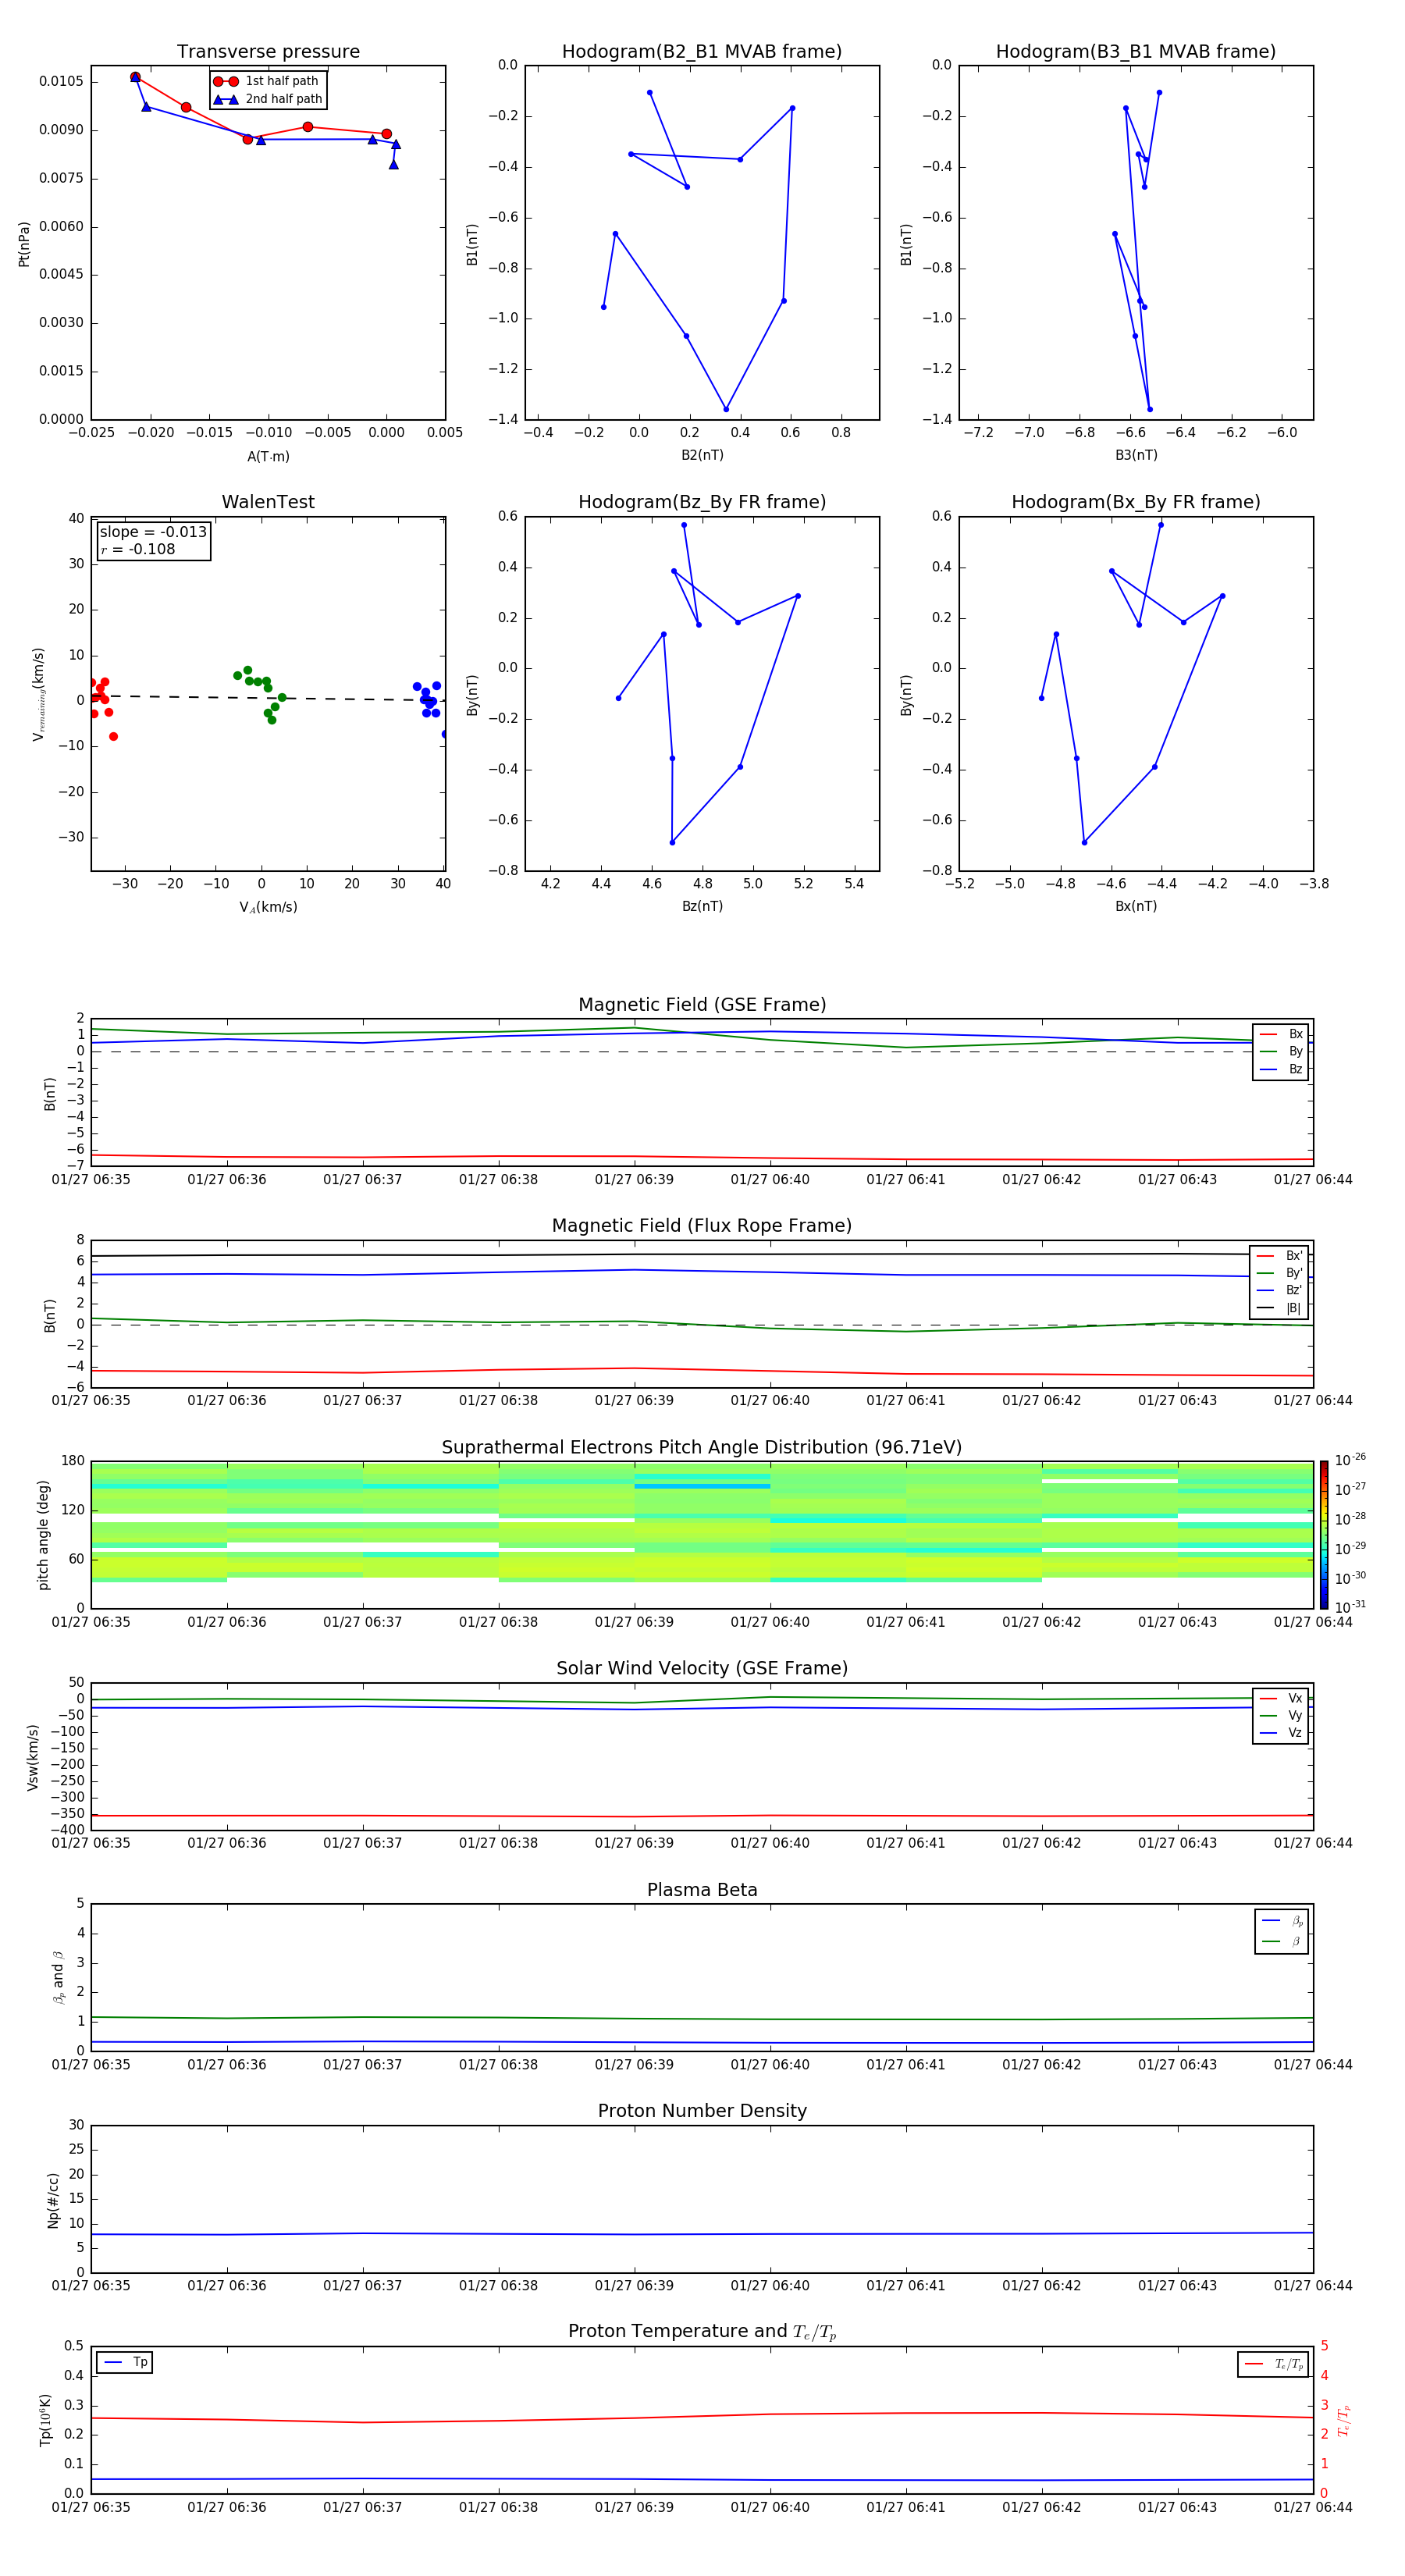Click the 'Hodogram(B2_B1 MVAB frame)' title
Screen dimensions: 1405x2576
702,52
